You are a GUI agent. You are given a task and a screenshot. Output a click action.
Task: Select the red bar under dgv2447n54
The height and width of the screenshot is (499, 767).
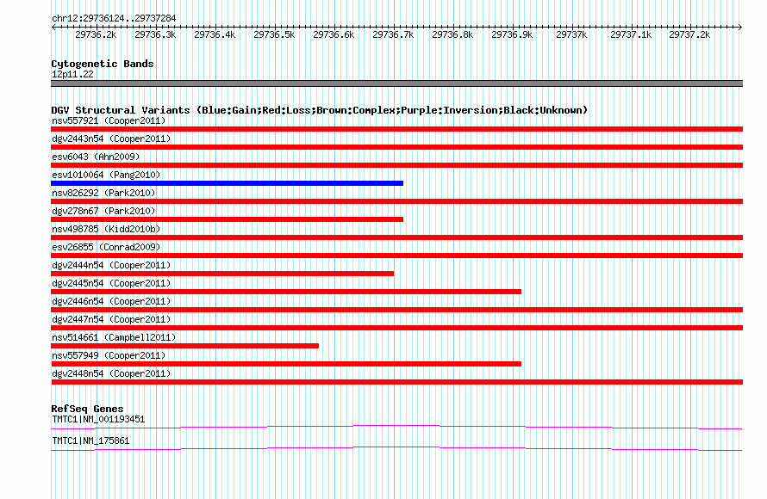396,328
